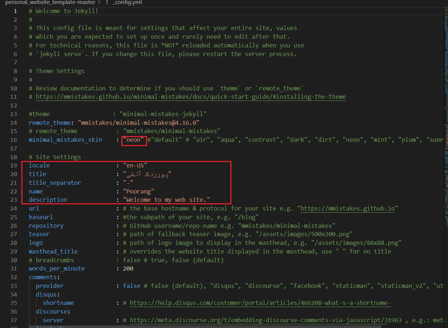
Task: Click the description key on line 23
Action: [x=48, y=200]
